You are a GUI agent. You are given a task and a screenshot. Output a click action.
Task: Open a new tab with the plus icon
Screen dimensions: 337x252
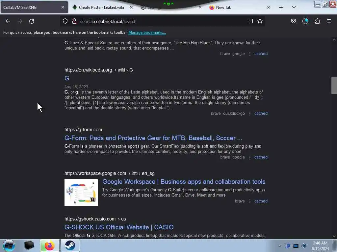281,8
